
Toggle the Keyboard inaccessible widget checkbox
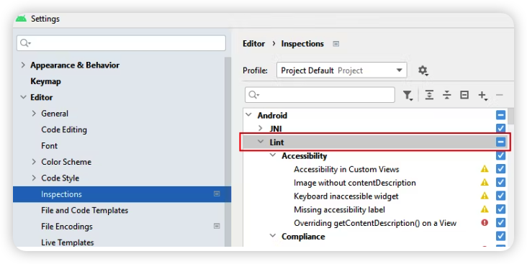click(500, 196)
